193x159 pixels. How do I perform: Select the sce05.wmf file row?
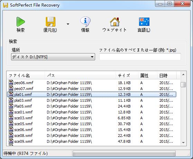[92, 124]
